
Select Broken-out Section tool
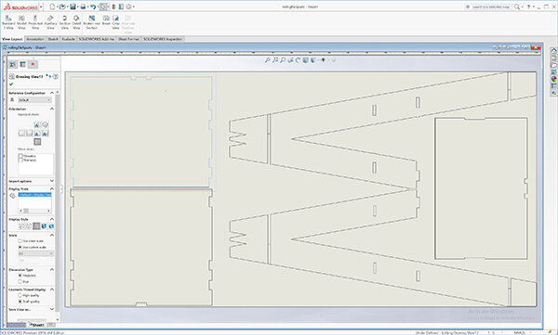click(92, 22)
